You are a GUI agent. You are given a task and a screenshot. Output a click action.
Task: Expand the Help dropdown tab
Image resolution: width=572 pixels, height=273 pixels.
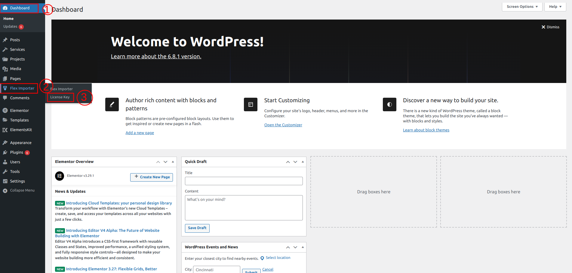[555, 7]
